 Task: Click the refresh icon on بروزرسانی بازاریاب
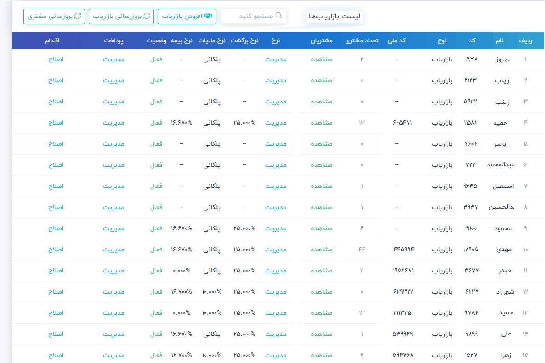click(x=147, y=16)
